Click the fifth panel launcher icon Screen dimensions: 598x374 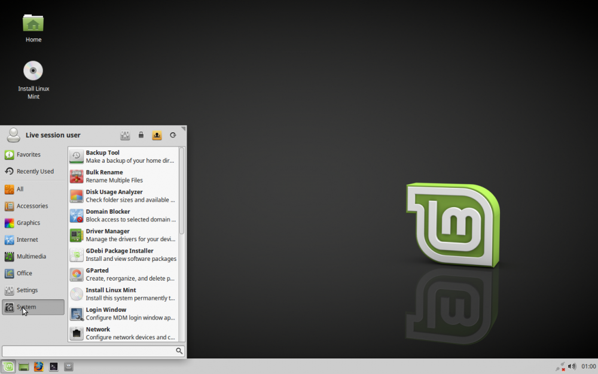pos(69,367)
